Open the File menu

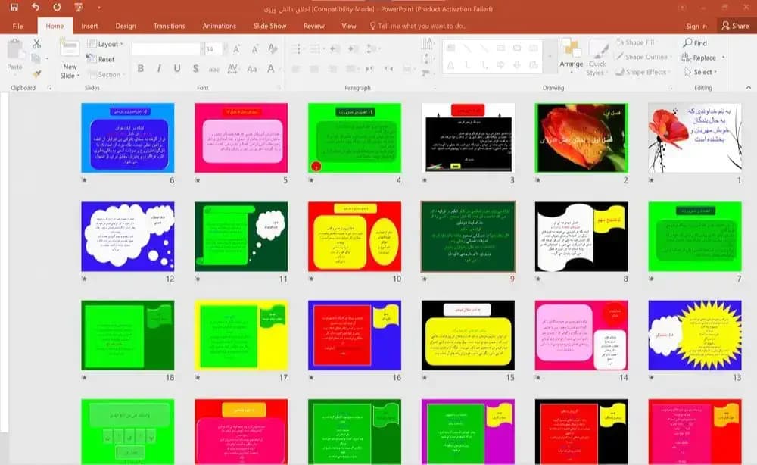click(17, 26)
